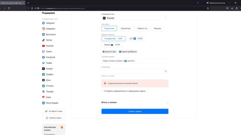Click the shield tracking protection icon

29,8
